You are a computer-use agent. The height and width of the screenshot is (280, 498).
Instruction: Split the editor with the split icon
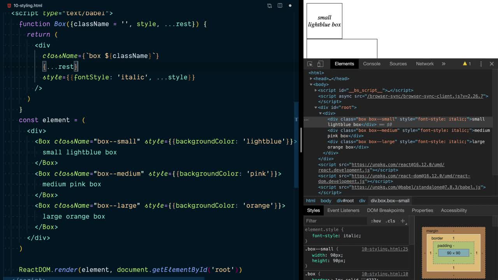[x=280, y=5]
